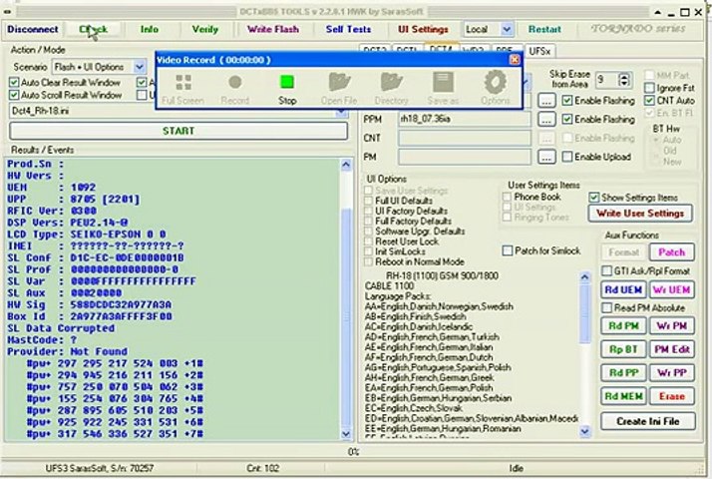Browse for the PM file
712x479 pixels.
point(546,157)
